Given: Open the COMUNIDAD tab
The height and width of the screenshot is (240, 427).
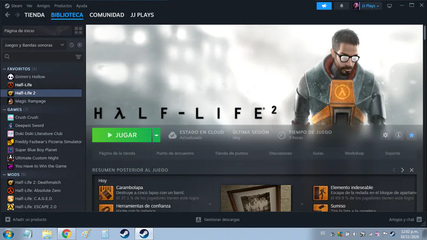Looking at the screenshot, I should [x=107, y=15].
